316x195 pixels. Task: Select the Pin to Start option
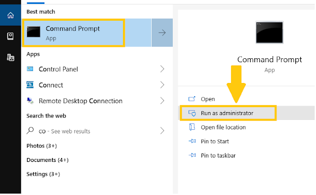[x=215, y=141]
